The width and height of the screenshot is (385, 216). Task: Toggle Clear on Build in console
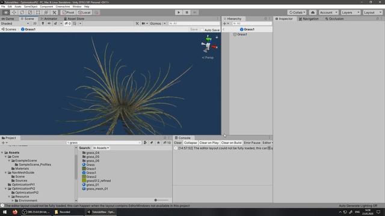[x=231, y=143]
